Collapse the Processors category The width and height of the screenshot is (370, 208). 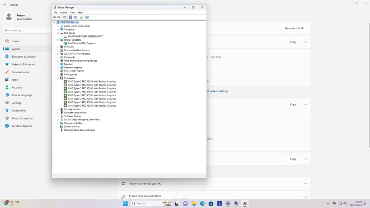[58, 78]
